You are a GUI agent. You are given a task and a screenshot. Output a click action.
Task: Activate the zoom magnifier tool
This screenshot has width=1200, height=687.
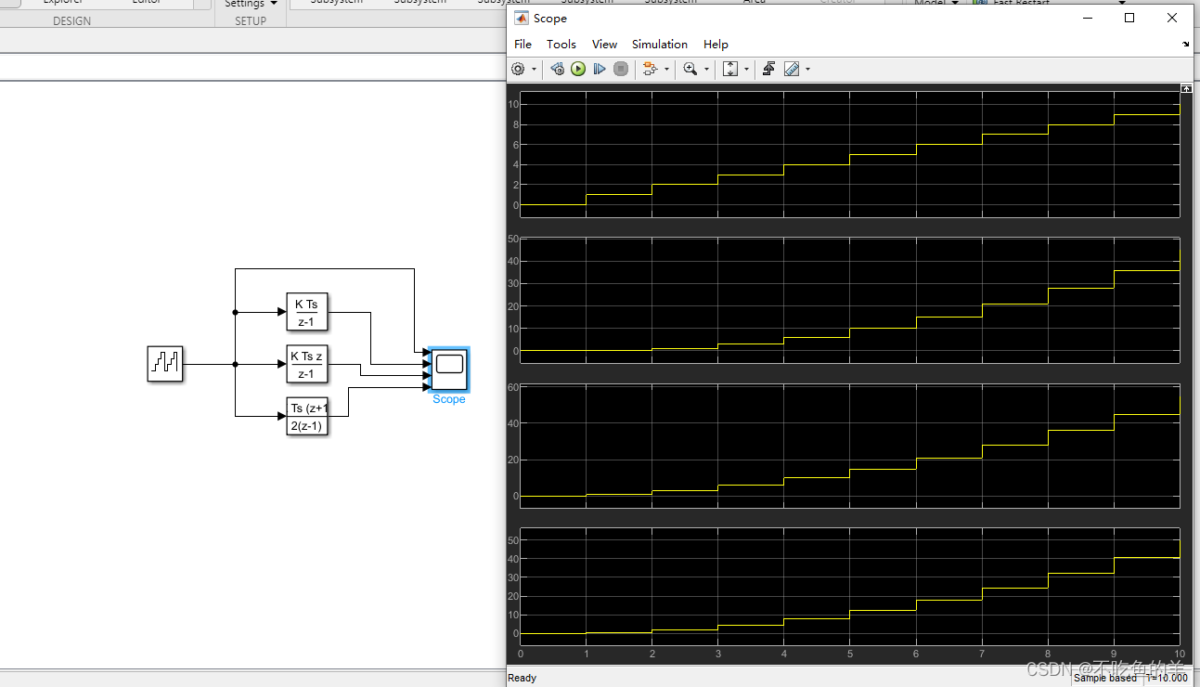[x=690, y=69]
